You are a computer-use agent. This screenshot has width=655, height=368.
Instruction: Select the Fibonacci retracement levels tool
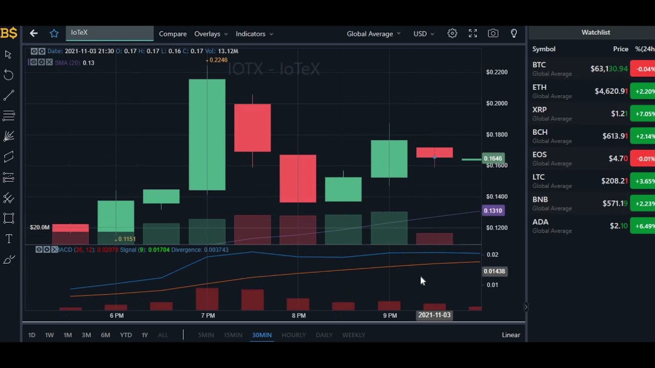click(8, 177)
